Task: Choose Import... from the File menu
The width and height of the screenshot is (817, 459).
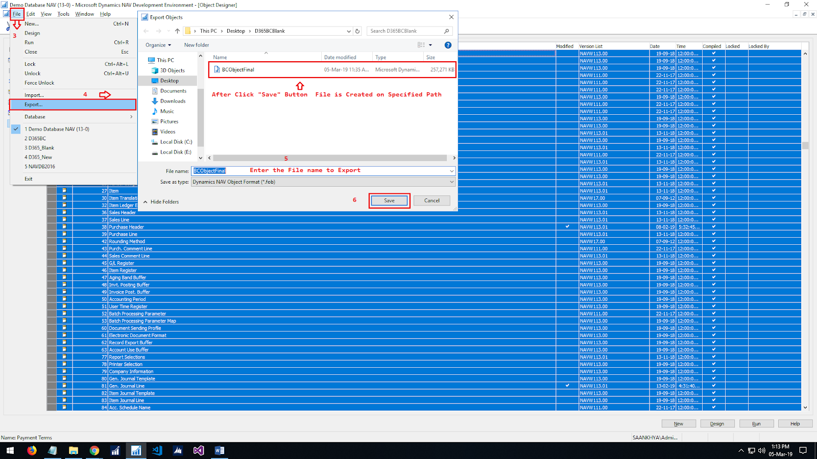Action: coord(73,95)
